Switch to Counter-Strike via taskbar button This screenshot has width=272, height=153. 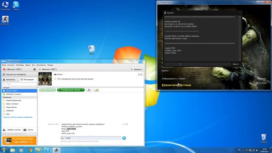[x=57, y=150]
